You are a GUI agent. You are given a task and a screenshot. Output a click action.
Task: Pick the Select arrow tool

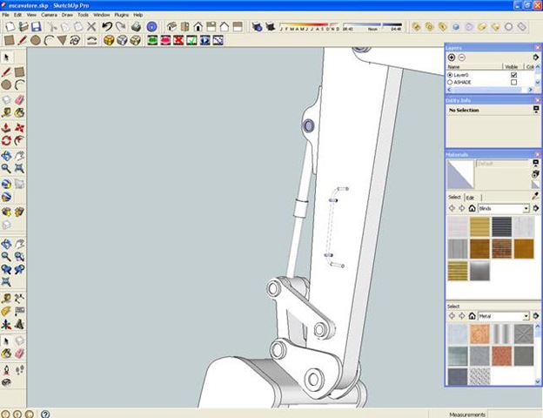coord(6,57)
